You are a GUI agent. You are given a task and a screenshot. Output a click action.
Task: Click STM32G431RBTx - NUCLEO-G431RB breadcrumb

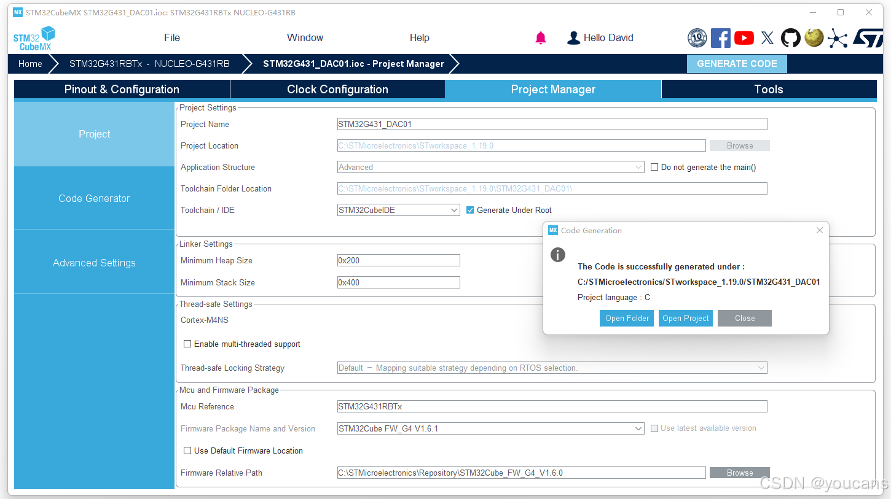[x=149, y=64]
